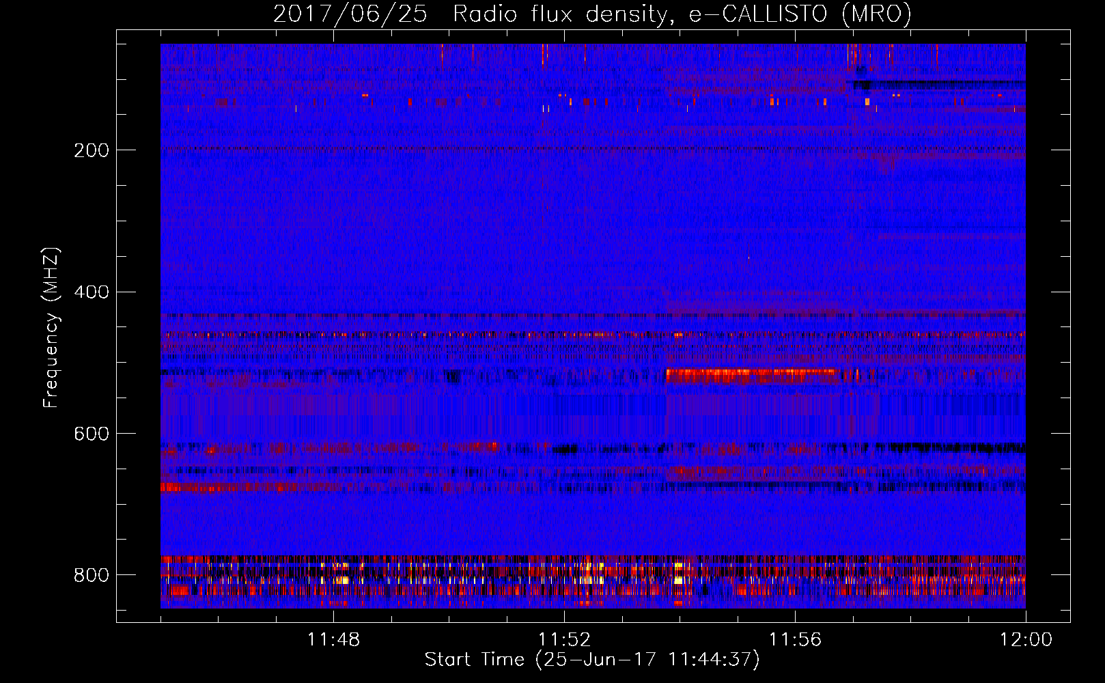
Task: Click the 11:48 time tick label
Action: pyautogui.click(x=333, y=640)
